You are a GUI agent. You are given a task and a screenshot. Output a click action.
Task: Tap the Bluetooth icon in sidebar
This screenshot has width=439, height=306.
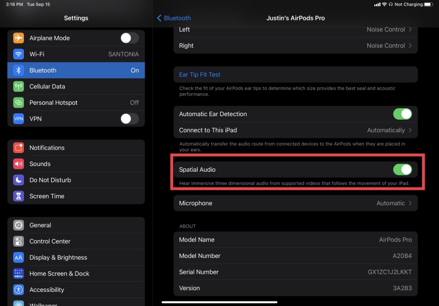(19, 70)
